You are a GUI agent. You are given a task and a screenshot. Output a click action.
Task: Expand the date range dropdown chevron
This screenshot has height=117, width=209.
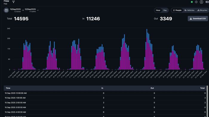pos(38,10)
